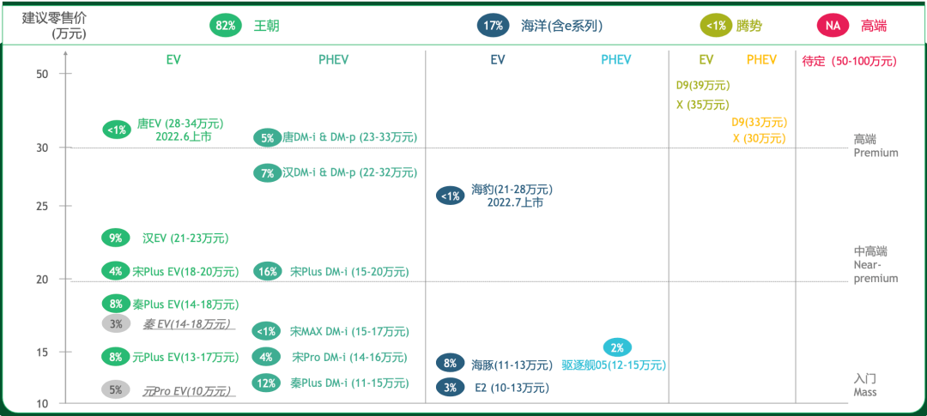The image size is (927, 416).
Task: Click the 8% bubble beside 海豚
Action: tap(450, 363)
